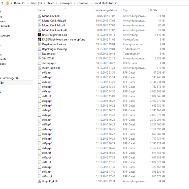The image size is (189, 189).
Task: Click the Mono.Cecil.Mdb.dll file icon
Action: tap(40, 21)
